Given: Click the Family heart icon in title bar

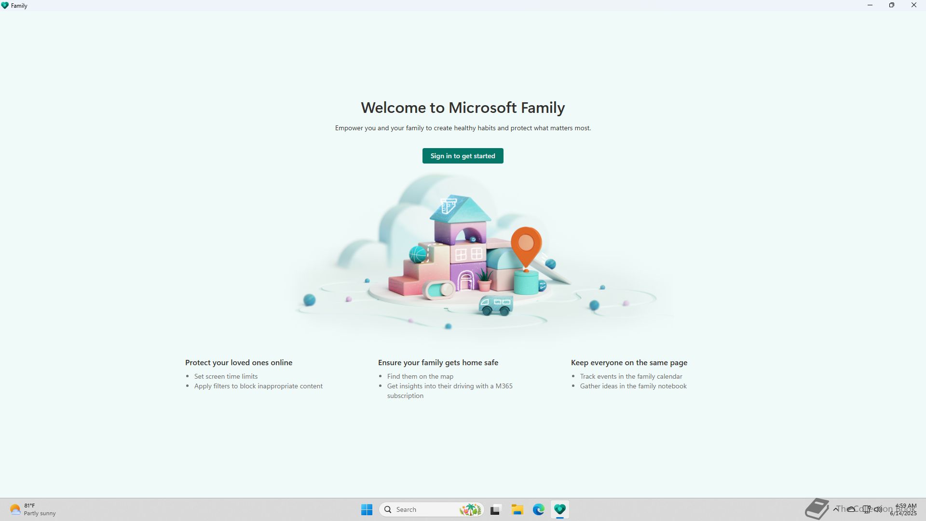Looking at the screenshot, I should [x=5, y=5].
